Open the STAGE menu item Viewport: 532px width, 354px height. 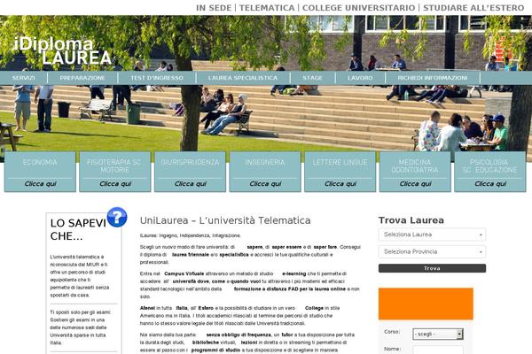(x=312, y=78)
